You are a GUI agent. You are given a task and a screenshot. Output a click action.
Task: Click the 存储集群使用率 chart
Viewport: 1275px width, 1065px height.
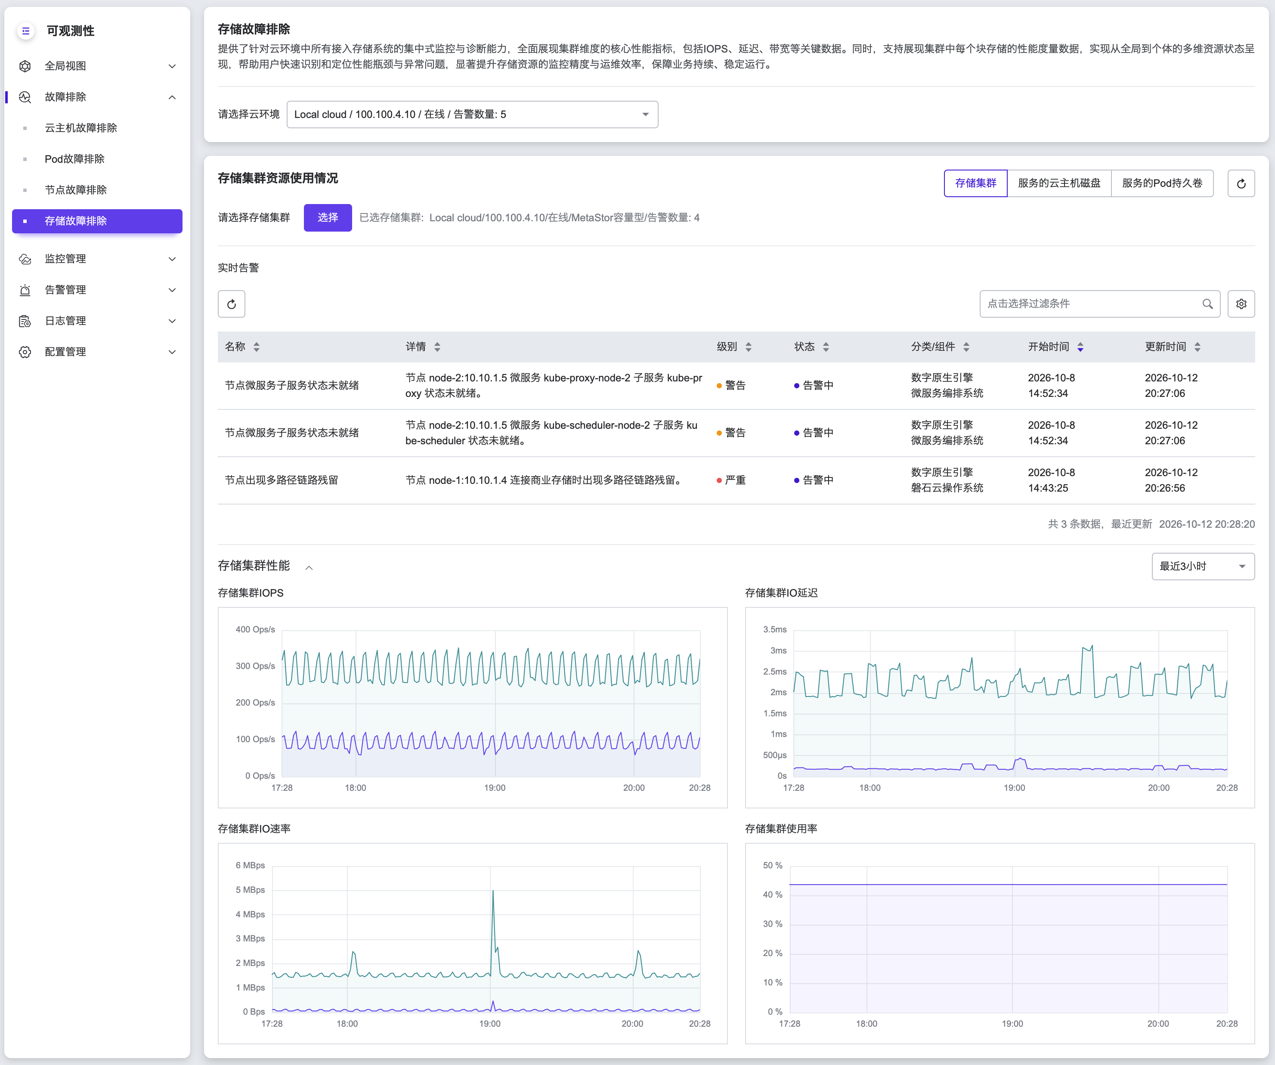[1000, 944]
